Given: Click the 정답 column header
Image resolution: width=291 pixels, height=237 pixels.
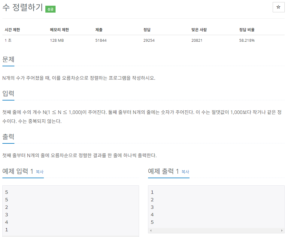Looking at the screenshot, I should [x=147, y=30].
